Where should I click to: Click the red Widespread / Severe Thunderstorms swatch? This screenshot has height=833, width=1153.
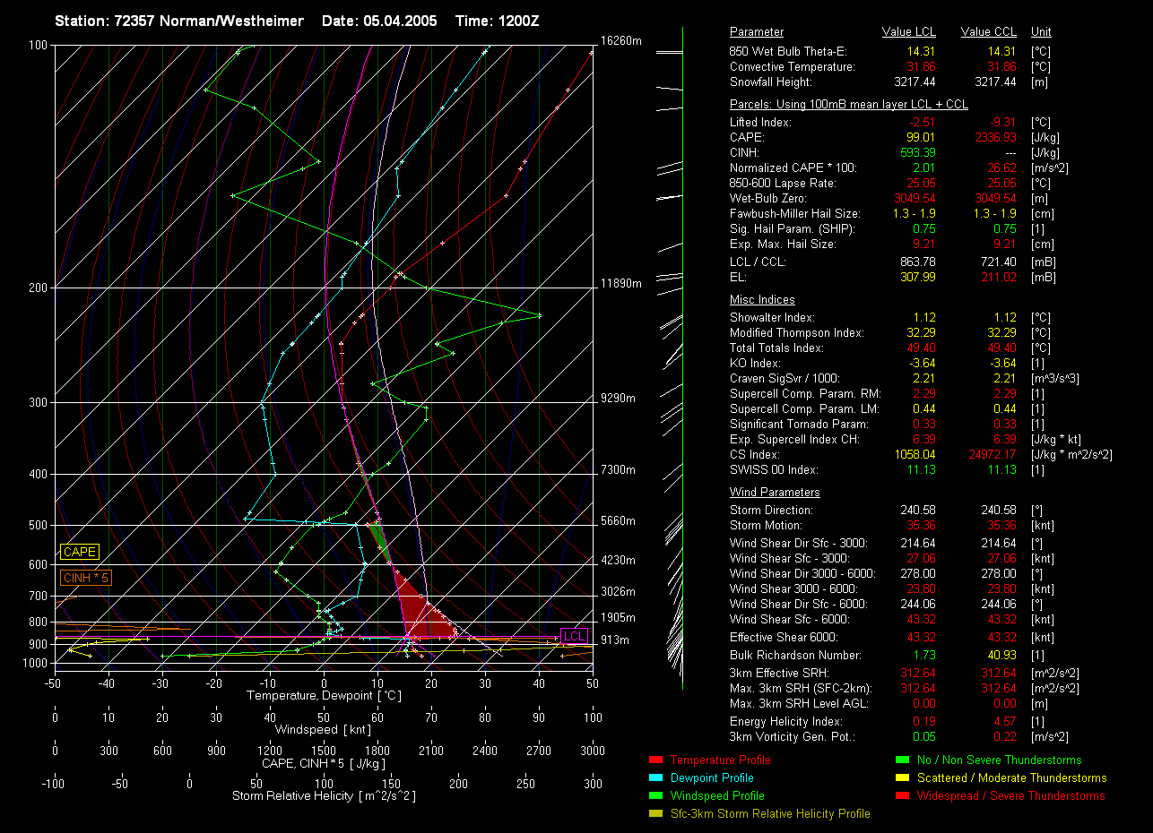tap(900, 796)
